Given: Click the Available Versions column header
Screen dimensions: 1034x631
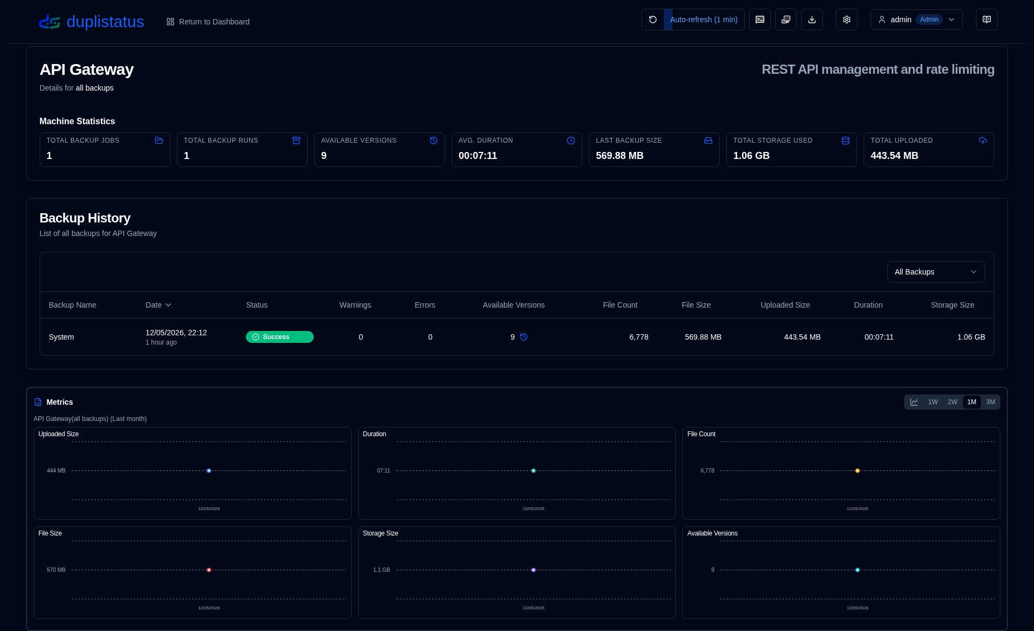Looking at the screenshot, I should [514, 305].
